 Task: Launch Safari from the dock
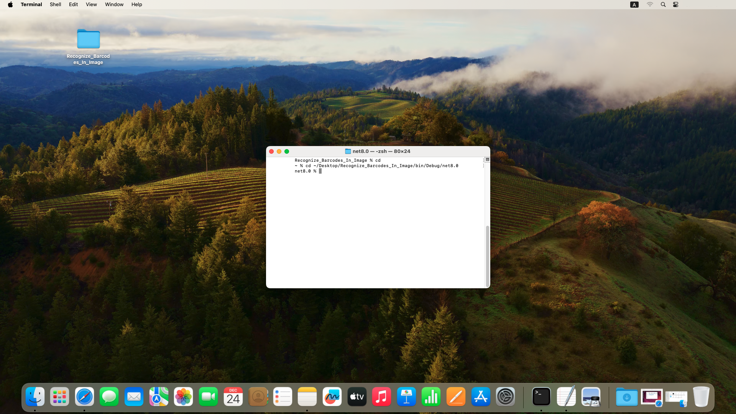tap(84, 397)
